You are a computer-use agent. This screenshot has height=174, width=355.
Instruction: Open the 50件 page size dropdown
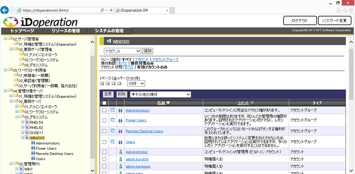pyautogui.click(x=136, y=84)
